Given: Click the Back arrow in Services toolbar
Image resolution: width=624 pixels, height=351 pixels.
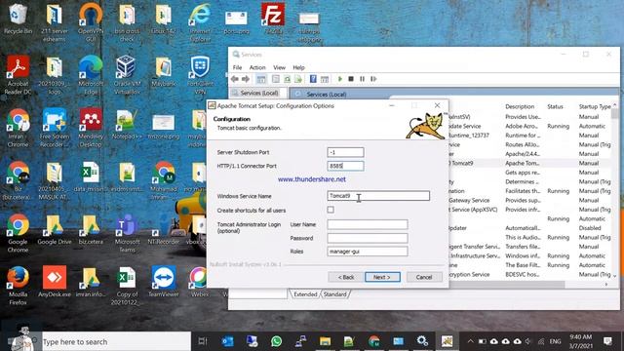Looking at the screenshot, I should pyautogui.click(x=235, y=79).
